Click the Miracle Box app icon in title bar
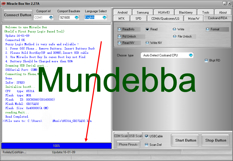The width and height of the screenshot is (233, 161). (x=3, y=3)
